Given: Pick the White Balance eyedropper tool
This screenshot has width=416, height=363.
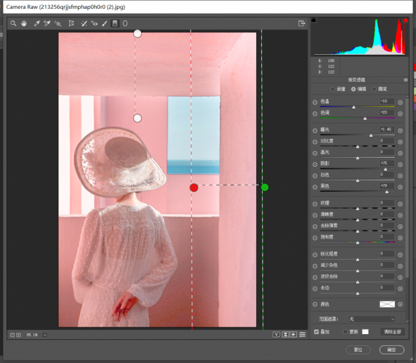Looking at the screenshot, I should [37, 24].
